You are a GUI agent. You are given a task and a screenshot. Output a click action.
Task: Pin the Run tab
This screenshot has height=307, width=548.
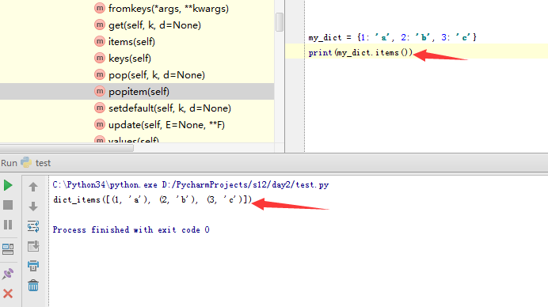(x=8, y=274)
